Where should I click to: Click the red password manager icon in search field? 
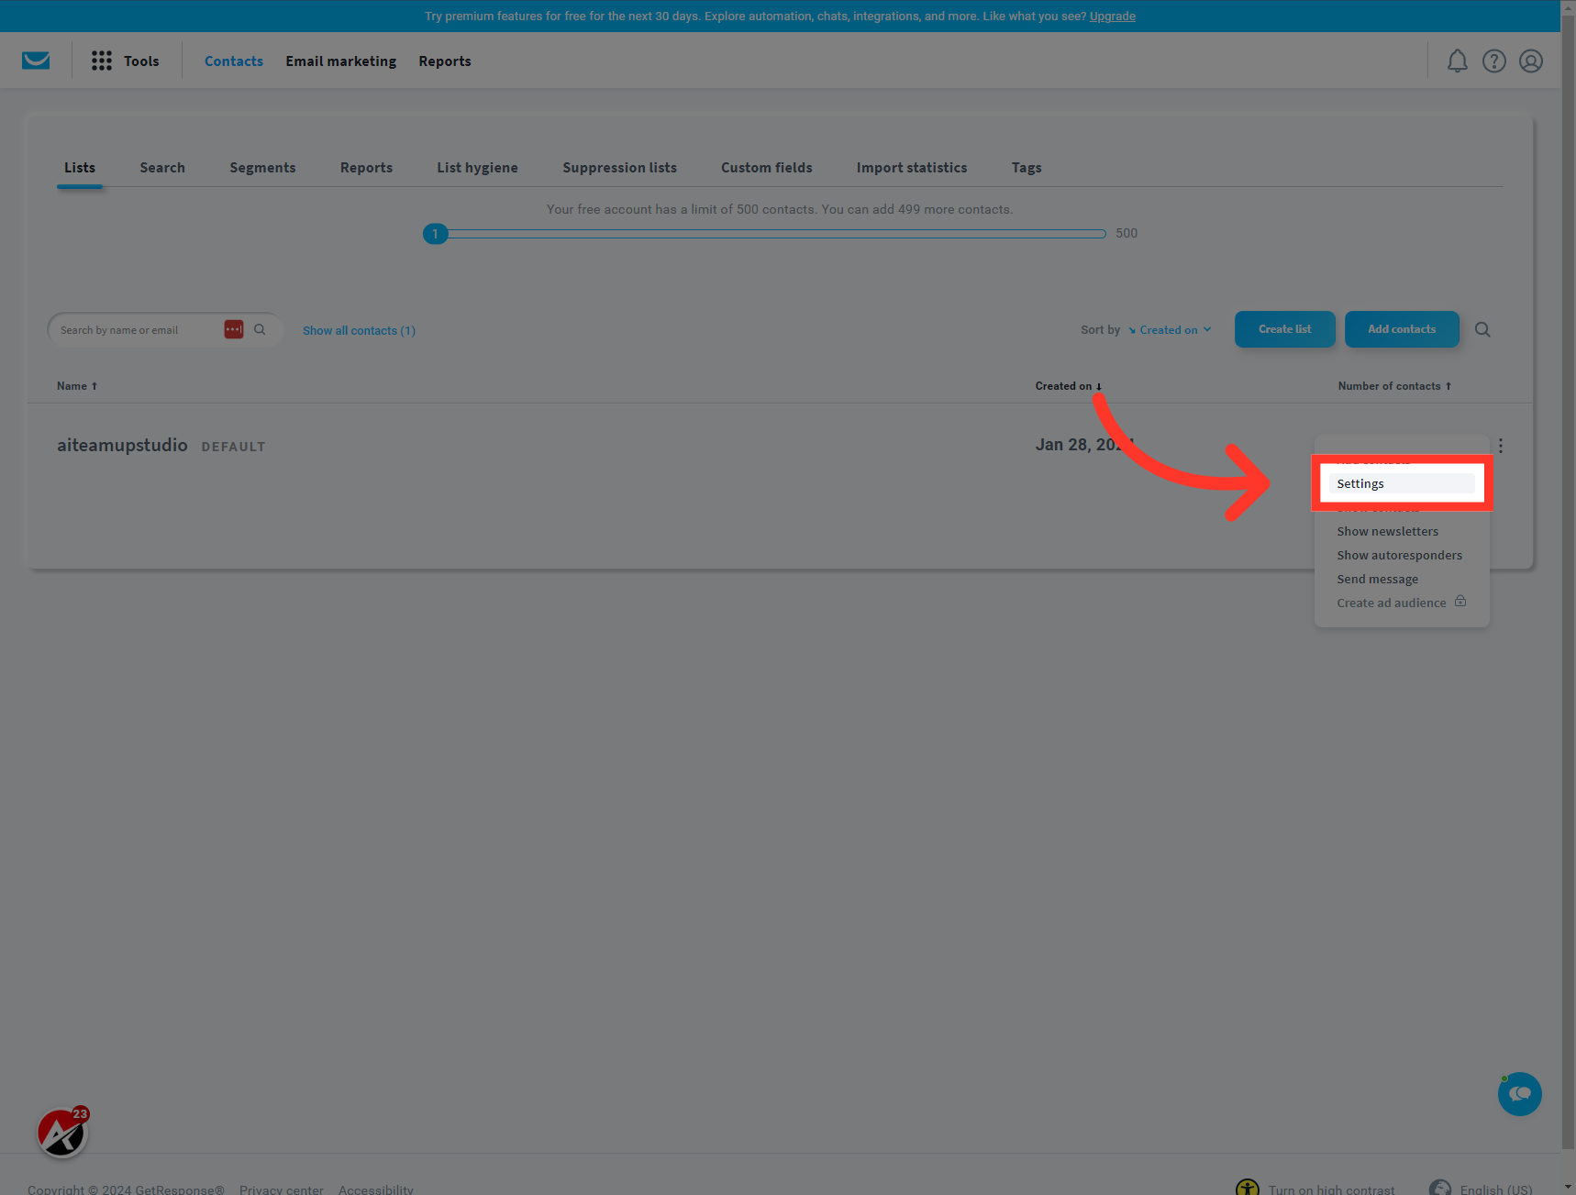pos(234,329)
